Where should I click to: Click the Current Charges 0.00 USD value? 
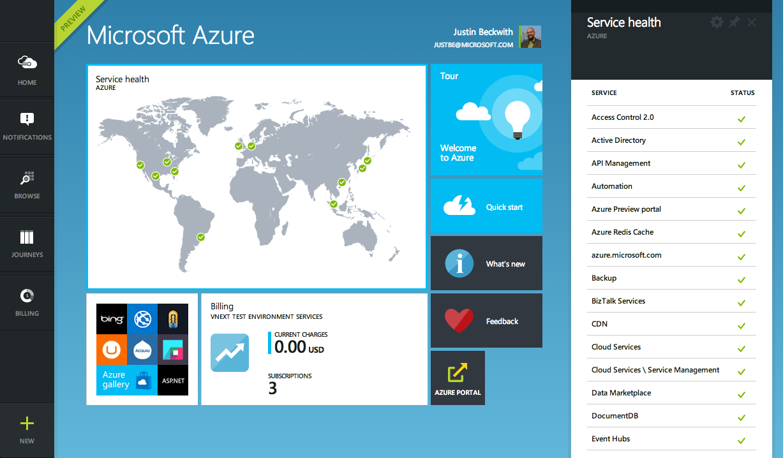299,346
